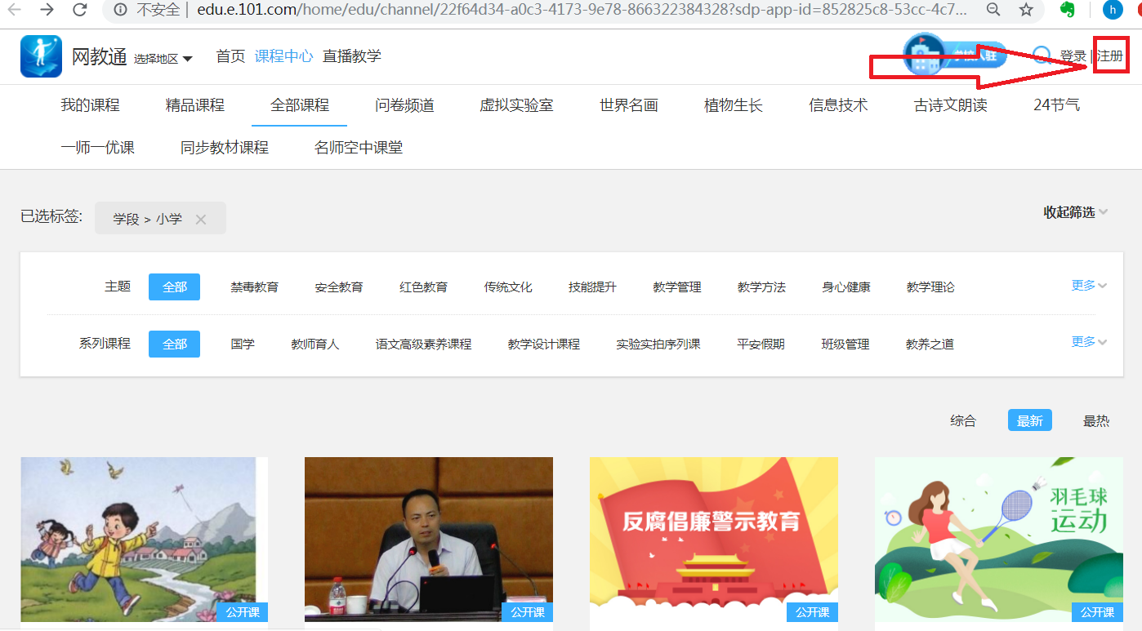This screenshot has height=631, width=1142.
Task: Expand 更多 in the 主题 row
Action: tap(1088, 286)
